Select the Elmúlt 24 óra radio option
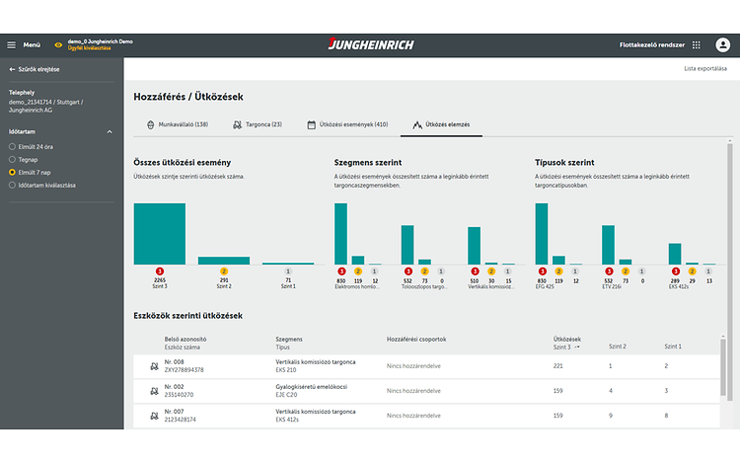This screenshot has height=463, width=740. pyautogui.click(x=12, y=147)
